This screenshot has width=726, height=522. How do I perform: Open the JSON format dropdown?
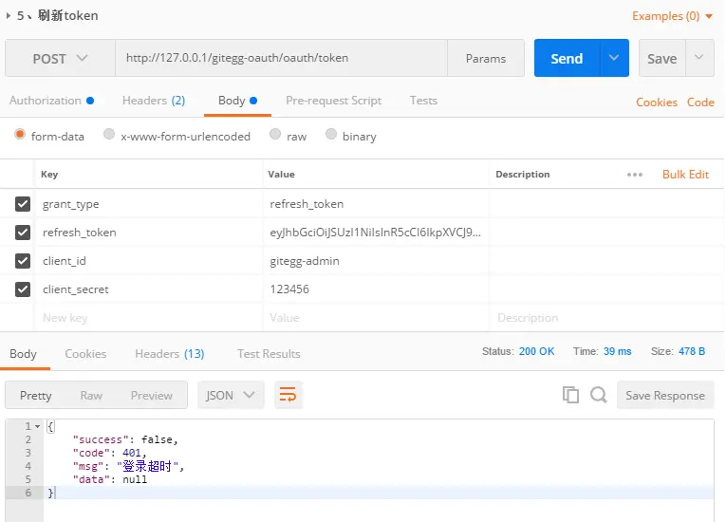231,395
